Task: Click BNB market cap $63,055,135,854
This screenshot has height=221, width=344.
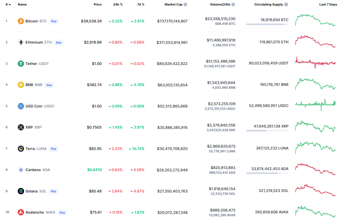Action: tap(173, 85)
